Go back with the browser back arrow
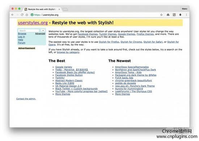The image size is (199, 141). [13, 15]
